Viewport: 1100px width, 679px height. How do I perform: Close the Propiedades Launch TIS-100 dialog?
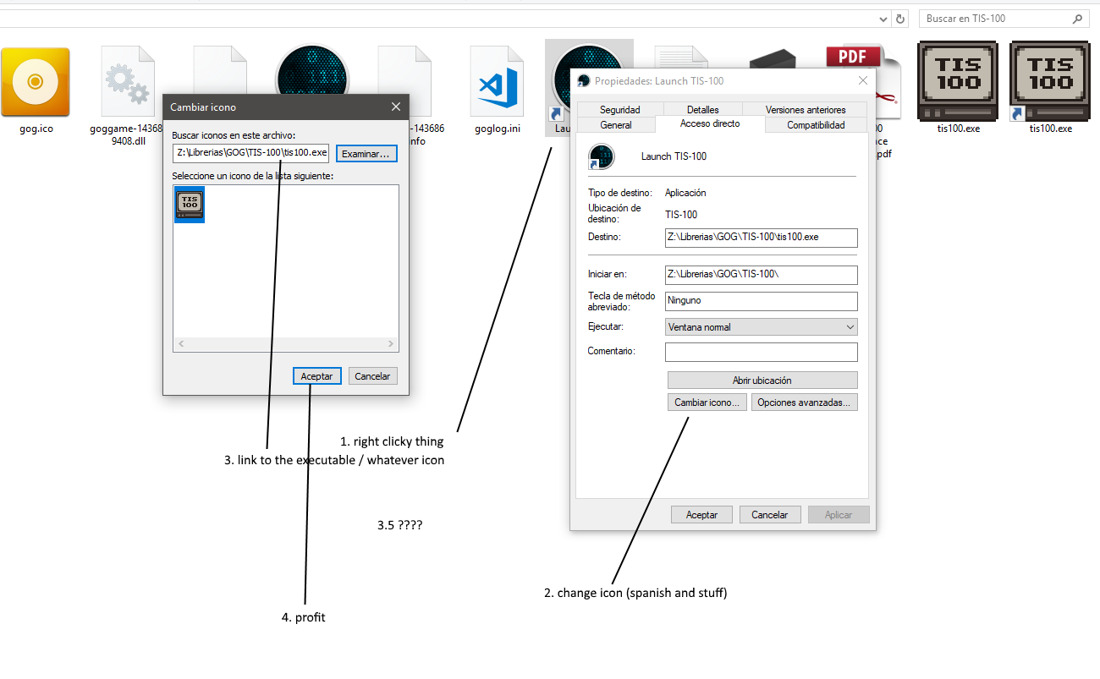coord(863,80)
